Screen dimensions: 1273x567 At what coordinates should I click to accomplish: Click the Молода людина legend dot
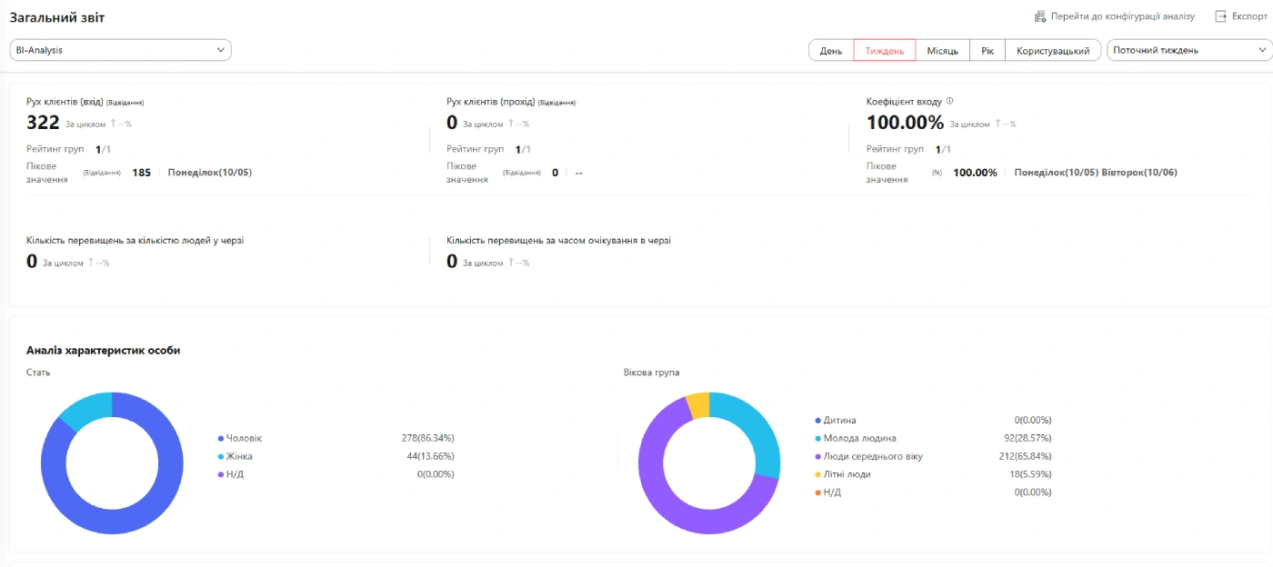coord(818,438)
